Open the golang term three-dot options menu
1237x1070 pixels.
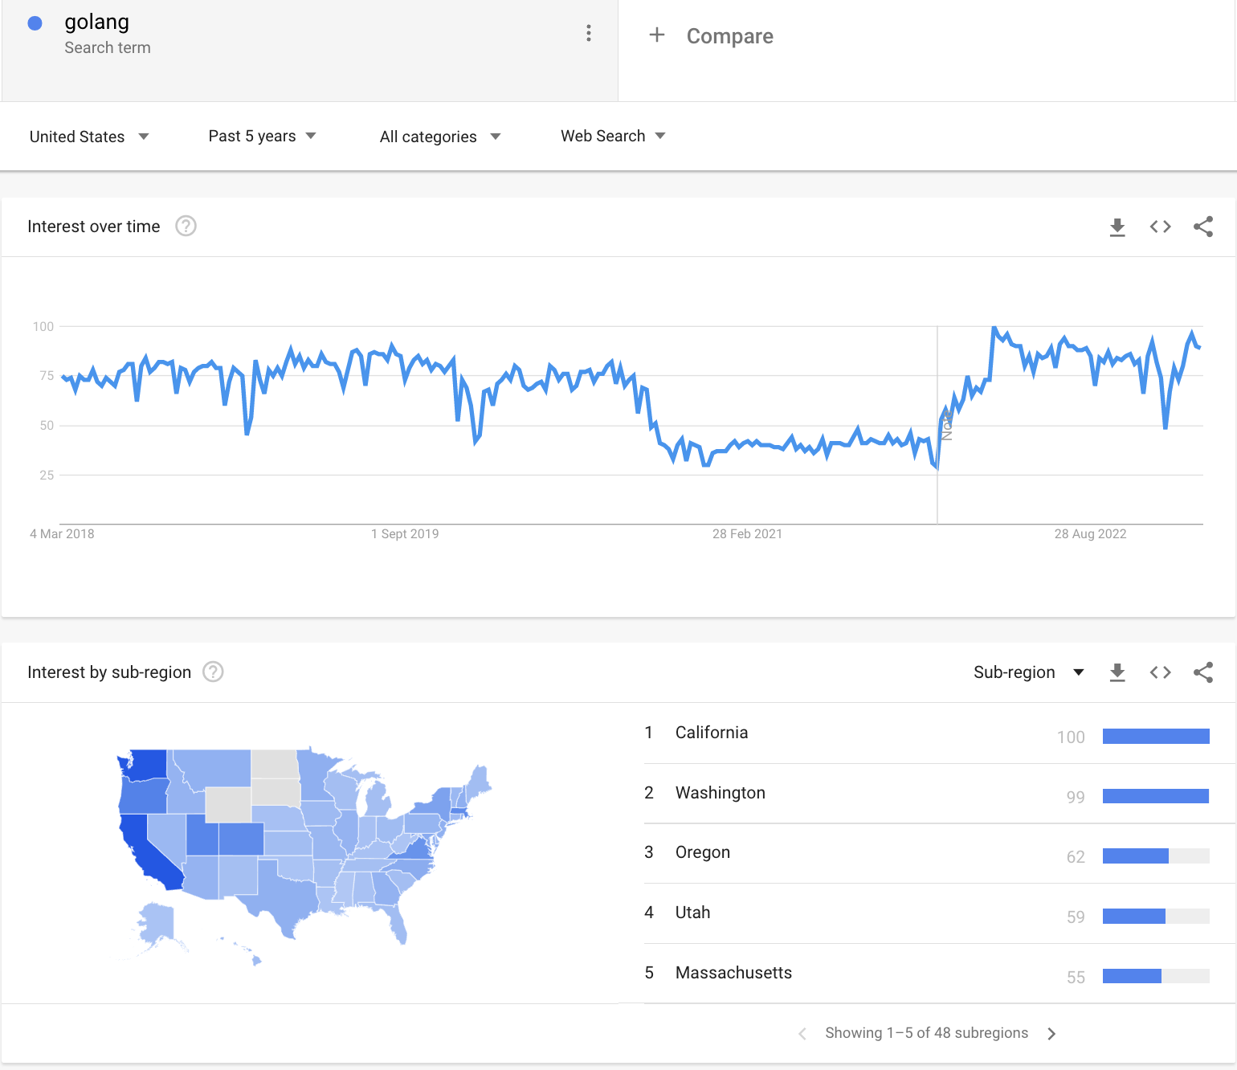pos(589,33)
